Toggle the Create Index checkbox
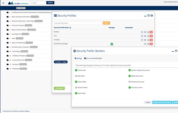The width and height of the screenshot is (178, 113). (76, 70)
